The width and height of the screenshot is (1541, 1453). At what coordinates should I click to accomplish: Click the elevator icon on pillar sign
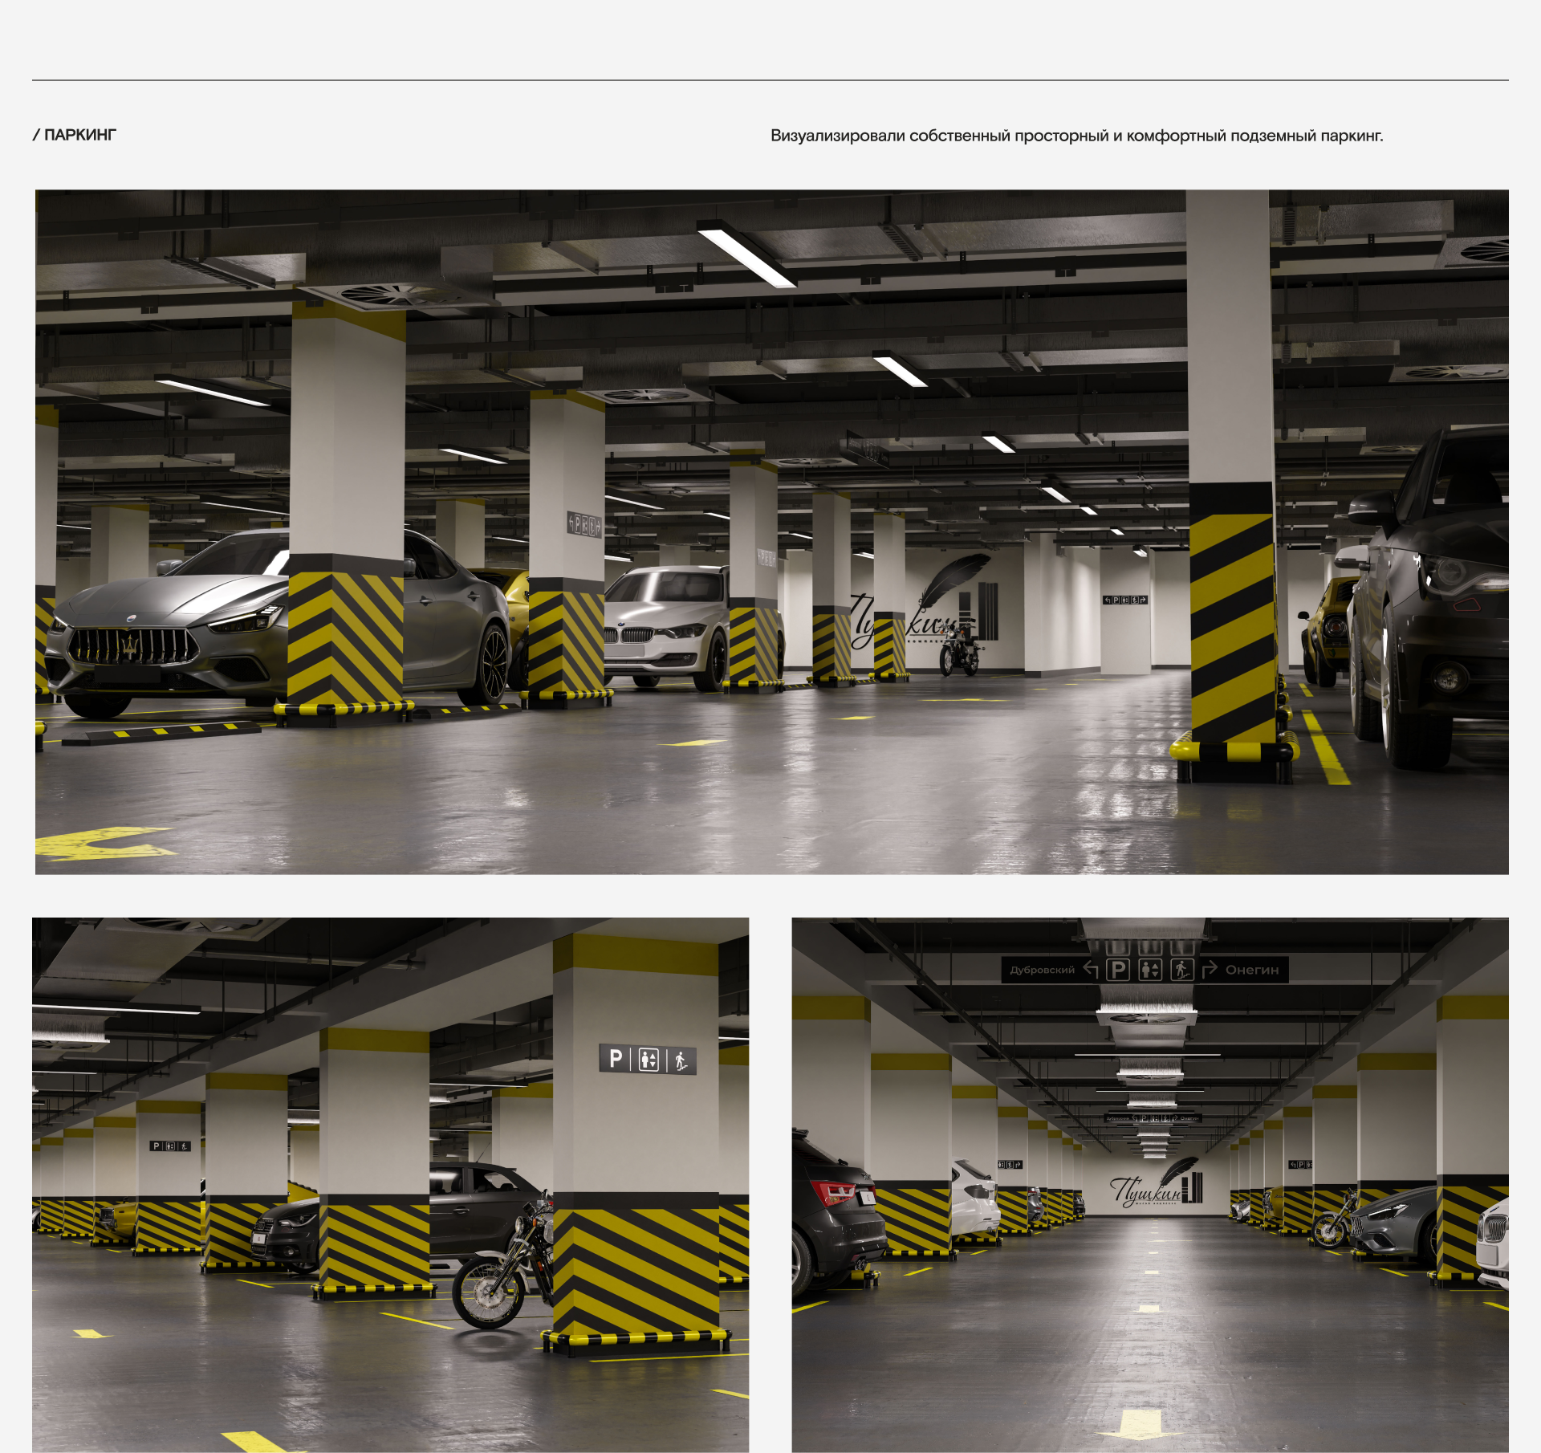pos(649,1060)
